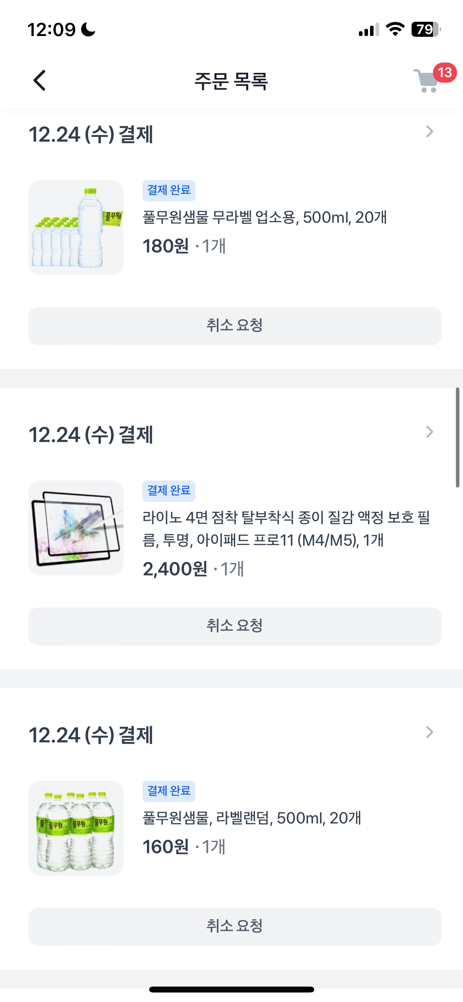Tap the home indicator bar
The width and height of the screenshot is (463, 1002).
231,990
